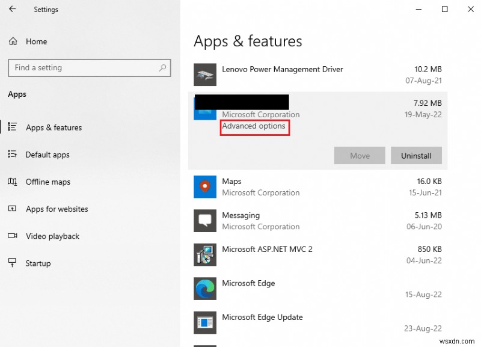This screenshot has height=347, width=481.
Task: Select the Video playback icon
Action: [13, 236]
